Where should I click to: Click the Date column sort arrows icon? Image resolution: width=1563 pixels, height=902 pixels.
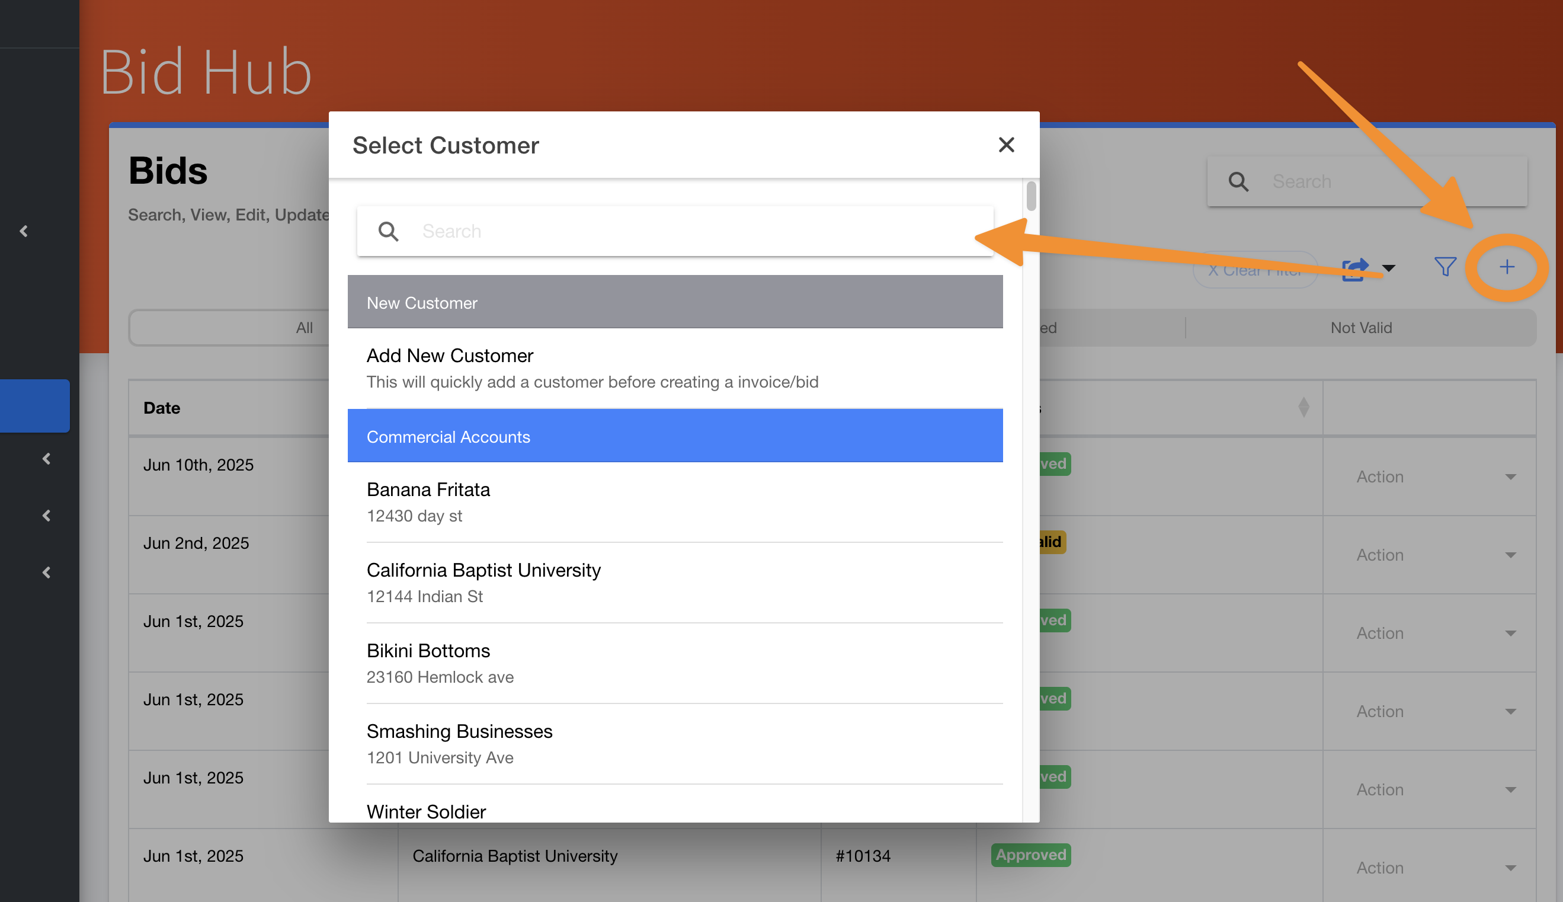[1303, 407]
